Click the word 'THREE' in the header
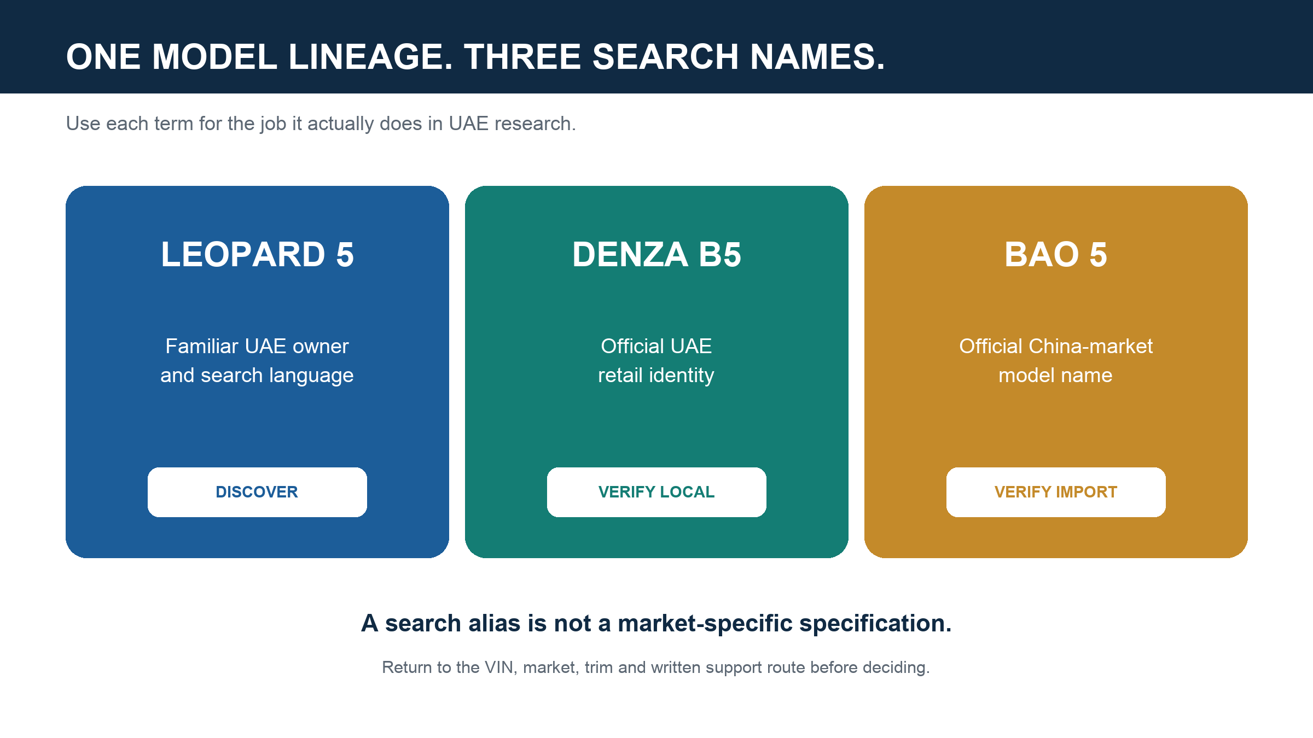Image resolution: width=1313 pixels, height=738 pixels. pyautogui.click(x=522, y=57)
